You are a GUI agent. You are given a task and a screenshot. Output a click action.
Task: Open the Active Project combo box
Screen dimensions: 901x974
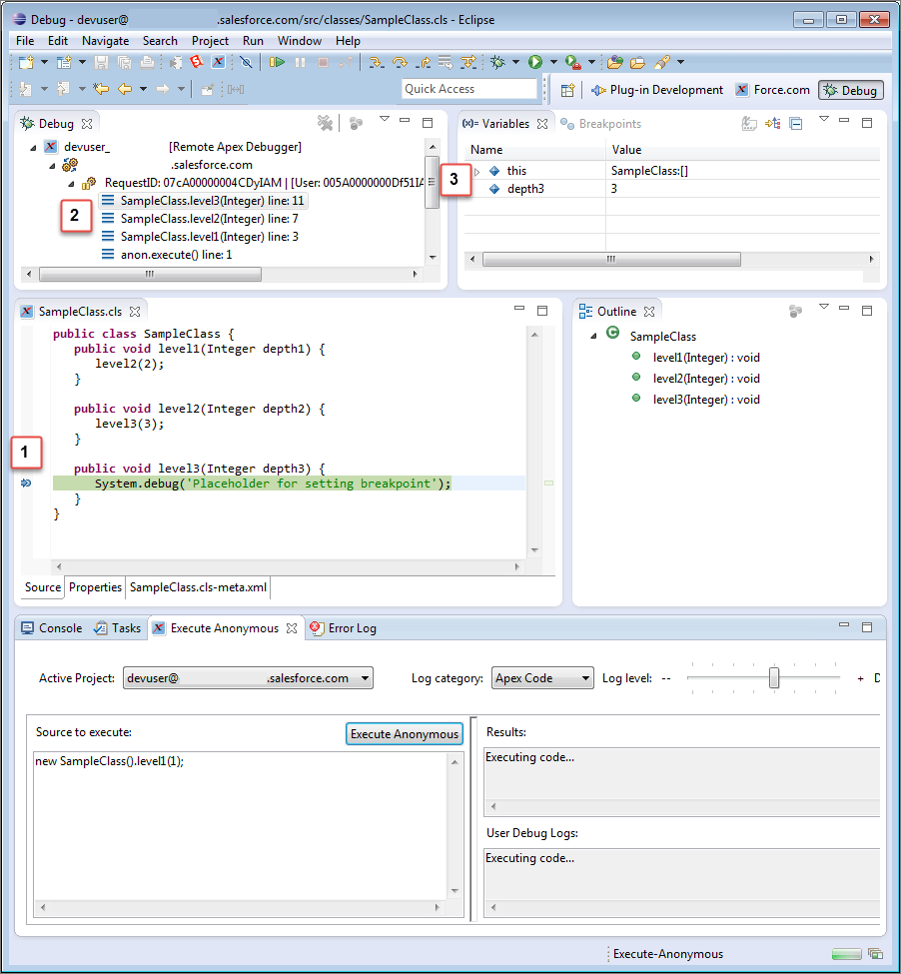[x=248, y=678]
